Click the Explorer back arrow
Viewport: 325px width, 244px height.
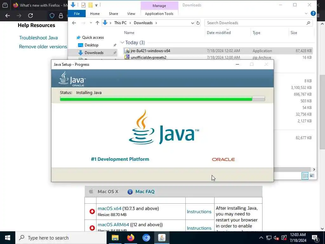[x=74, y=23]
